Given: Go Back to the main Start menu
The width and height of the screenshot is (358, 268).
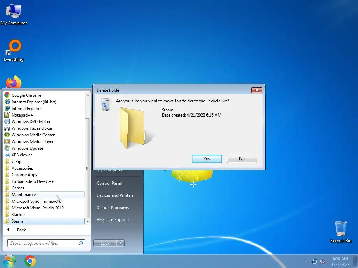Looking at the screenshot, I should (21, 230).
